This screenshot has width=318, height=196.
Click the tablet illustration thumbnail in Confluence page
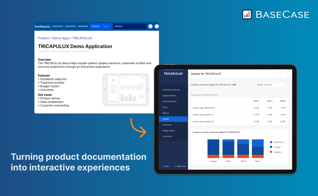(126, 90)
